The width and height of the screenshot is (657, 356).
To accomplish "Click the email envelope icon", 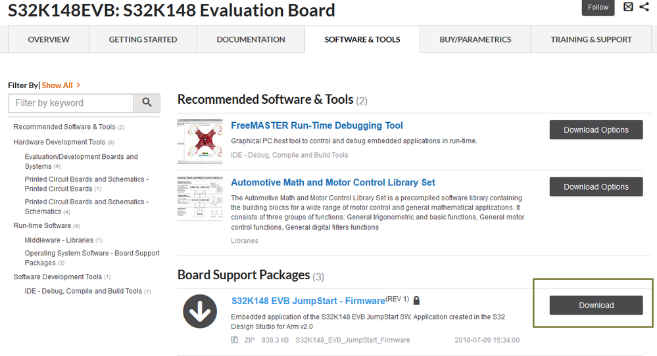I will [x=628, y=7].
